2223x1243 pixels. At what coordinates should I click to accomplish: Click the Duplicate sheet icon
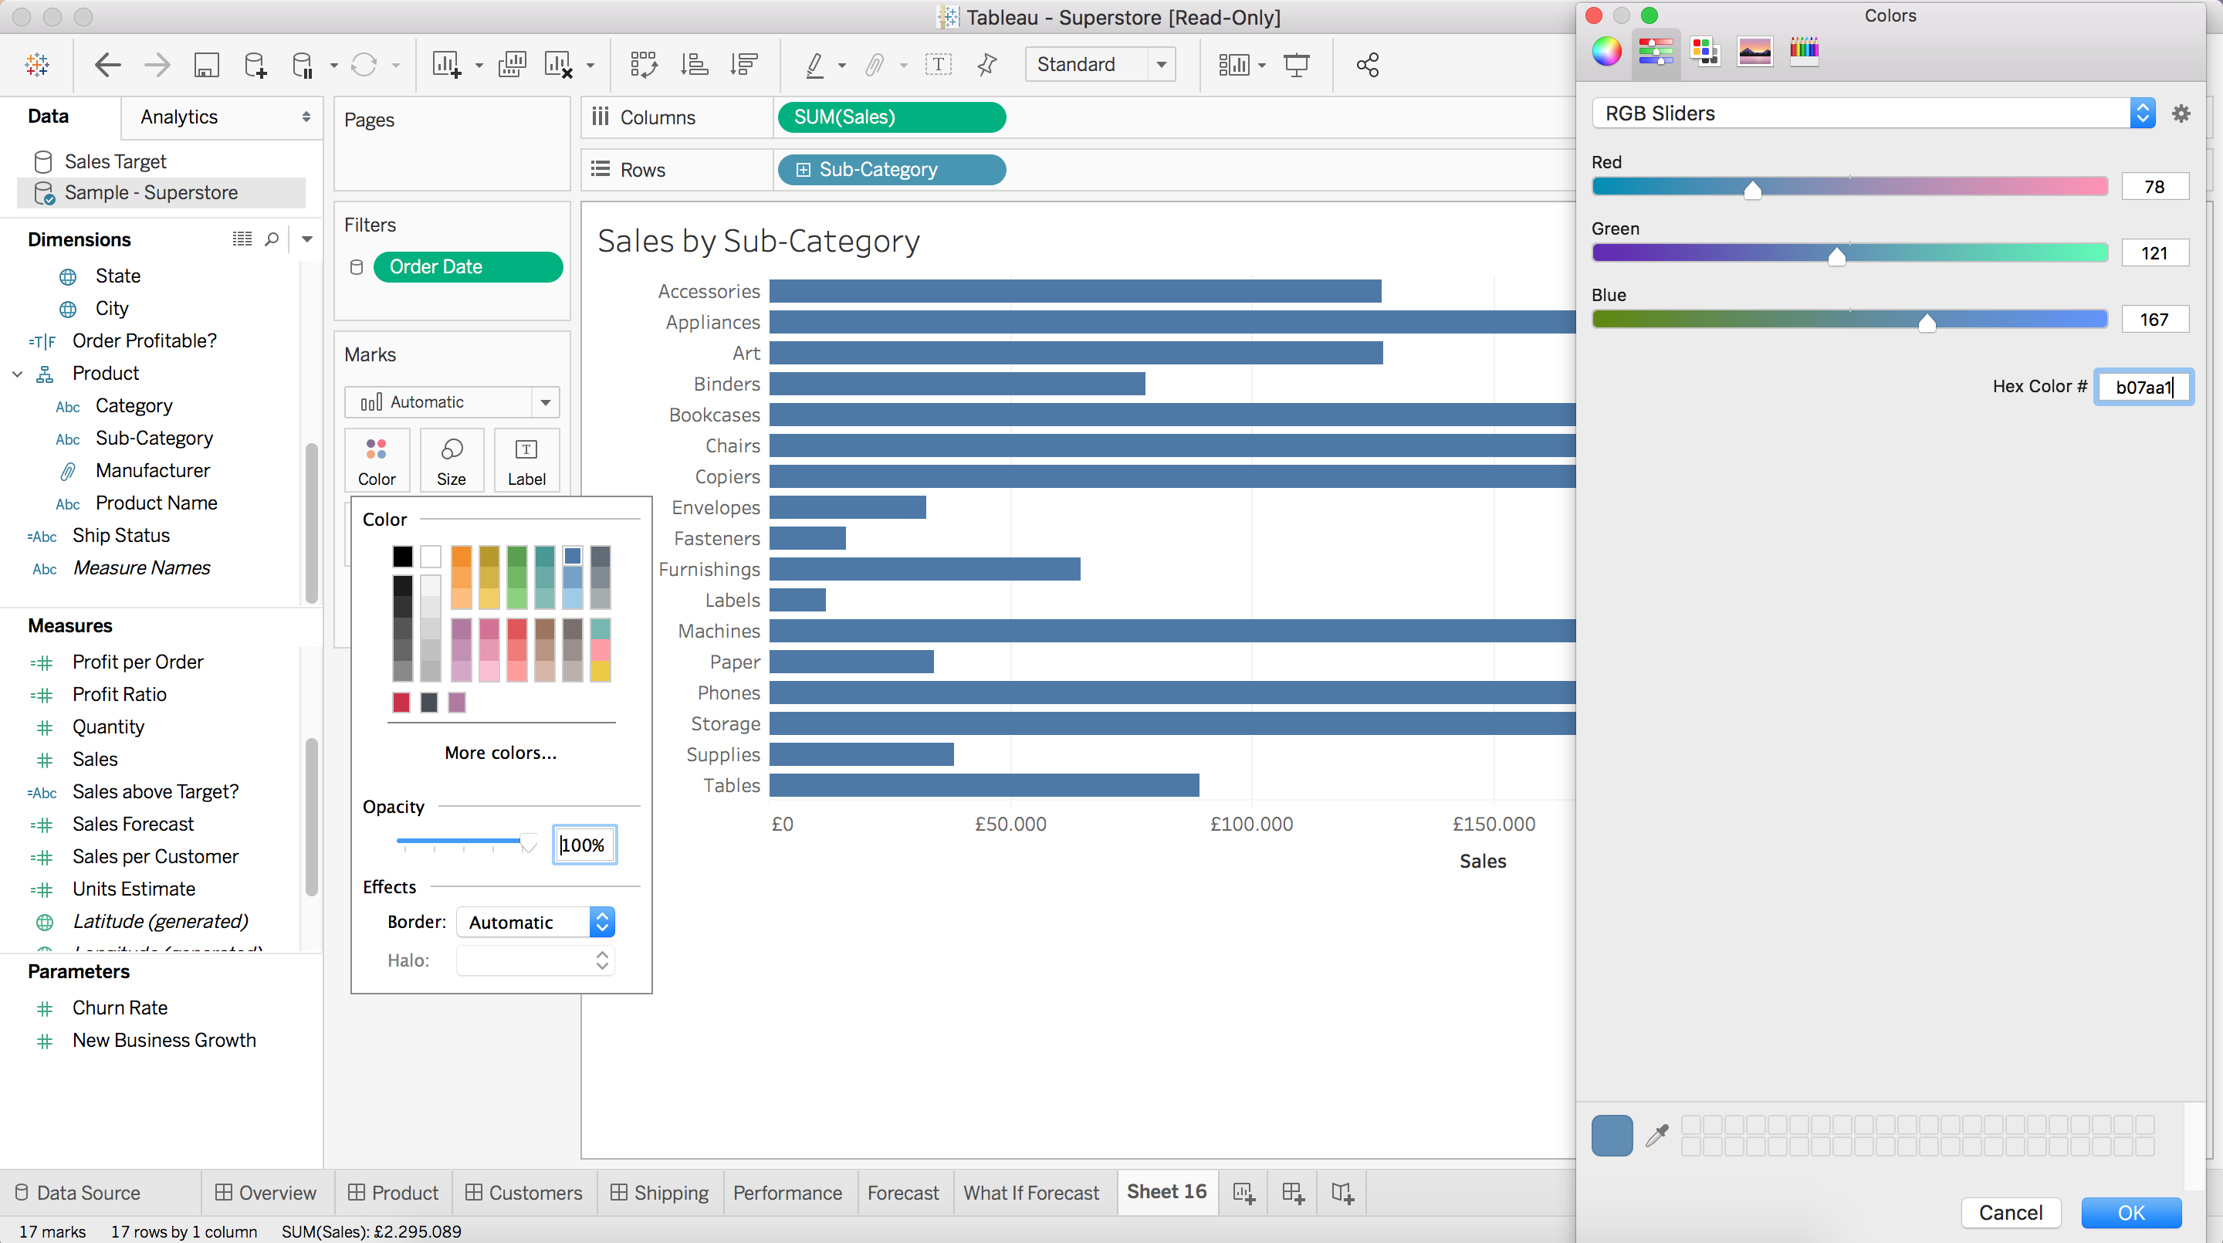(x=513, y=65)
